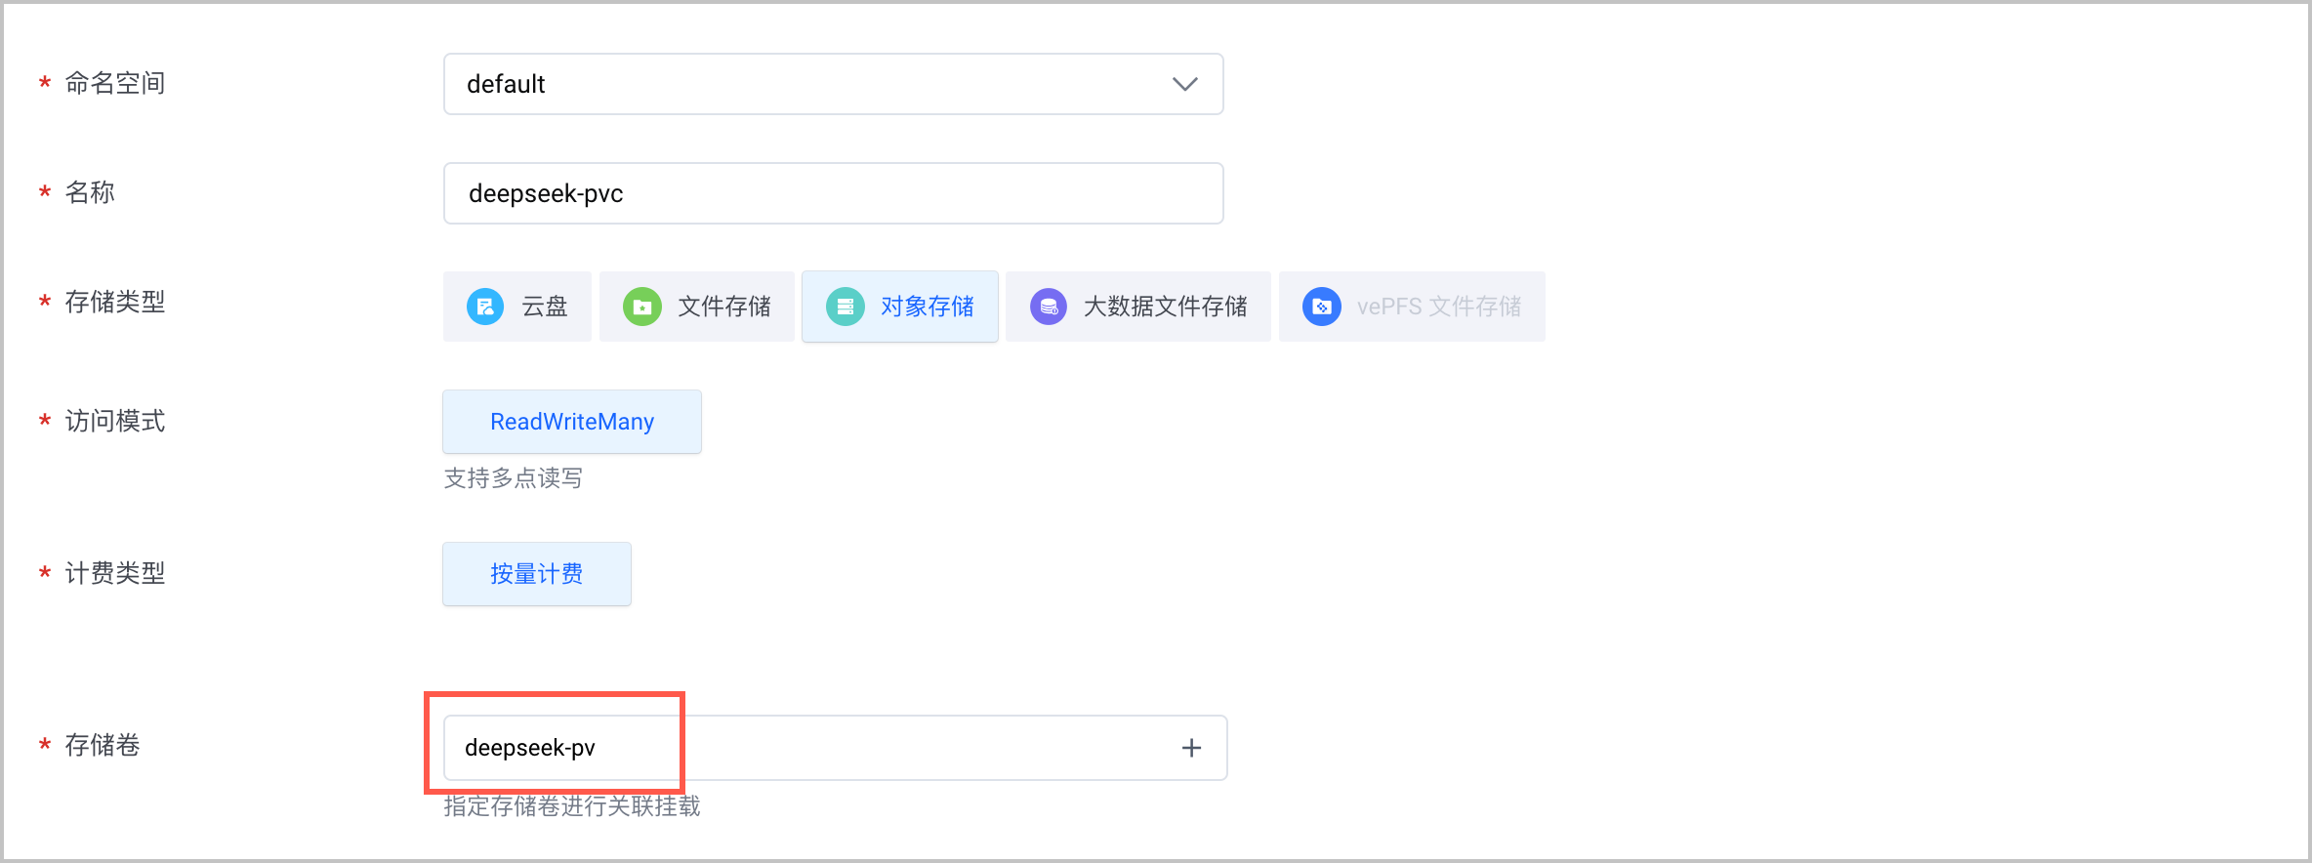Viewport: 2312px width, 863px height.
Task: Select the 对象存储 storage type text
Action: click(928, 307)
